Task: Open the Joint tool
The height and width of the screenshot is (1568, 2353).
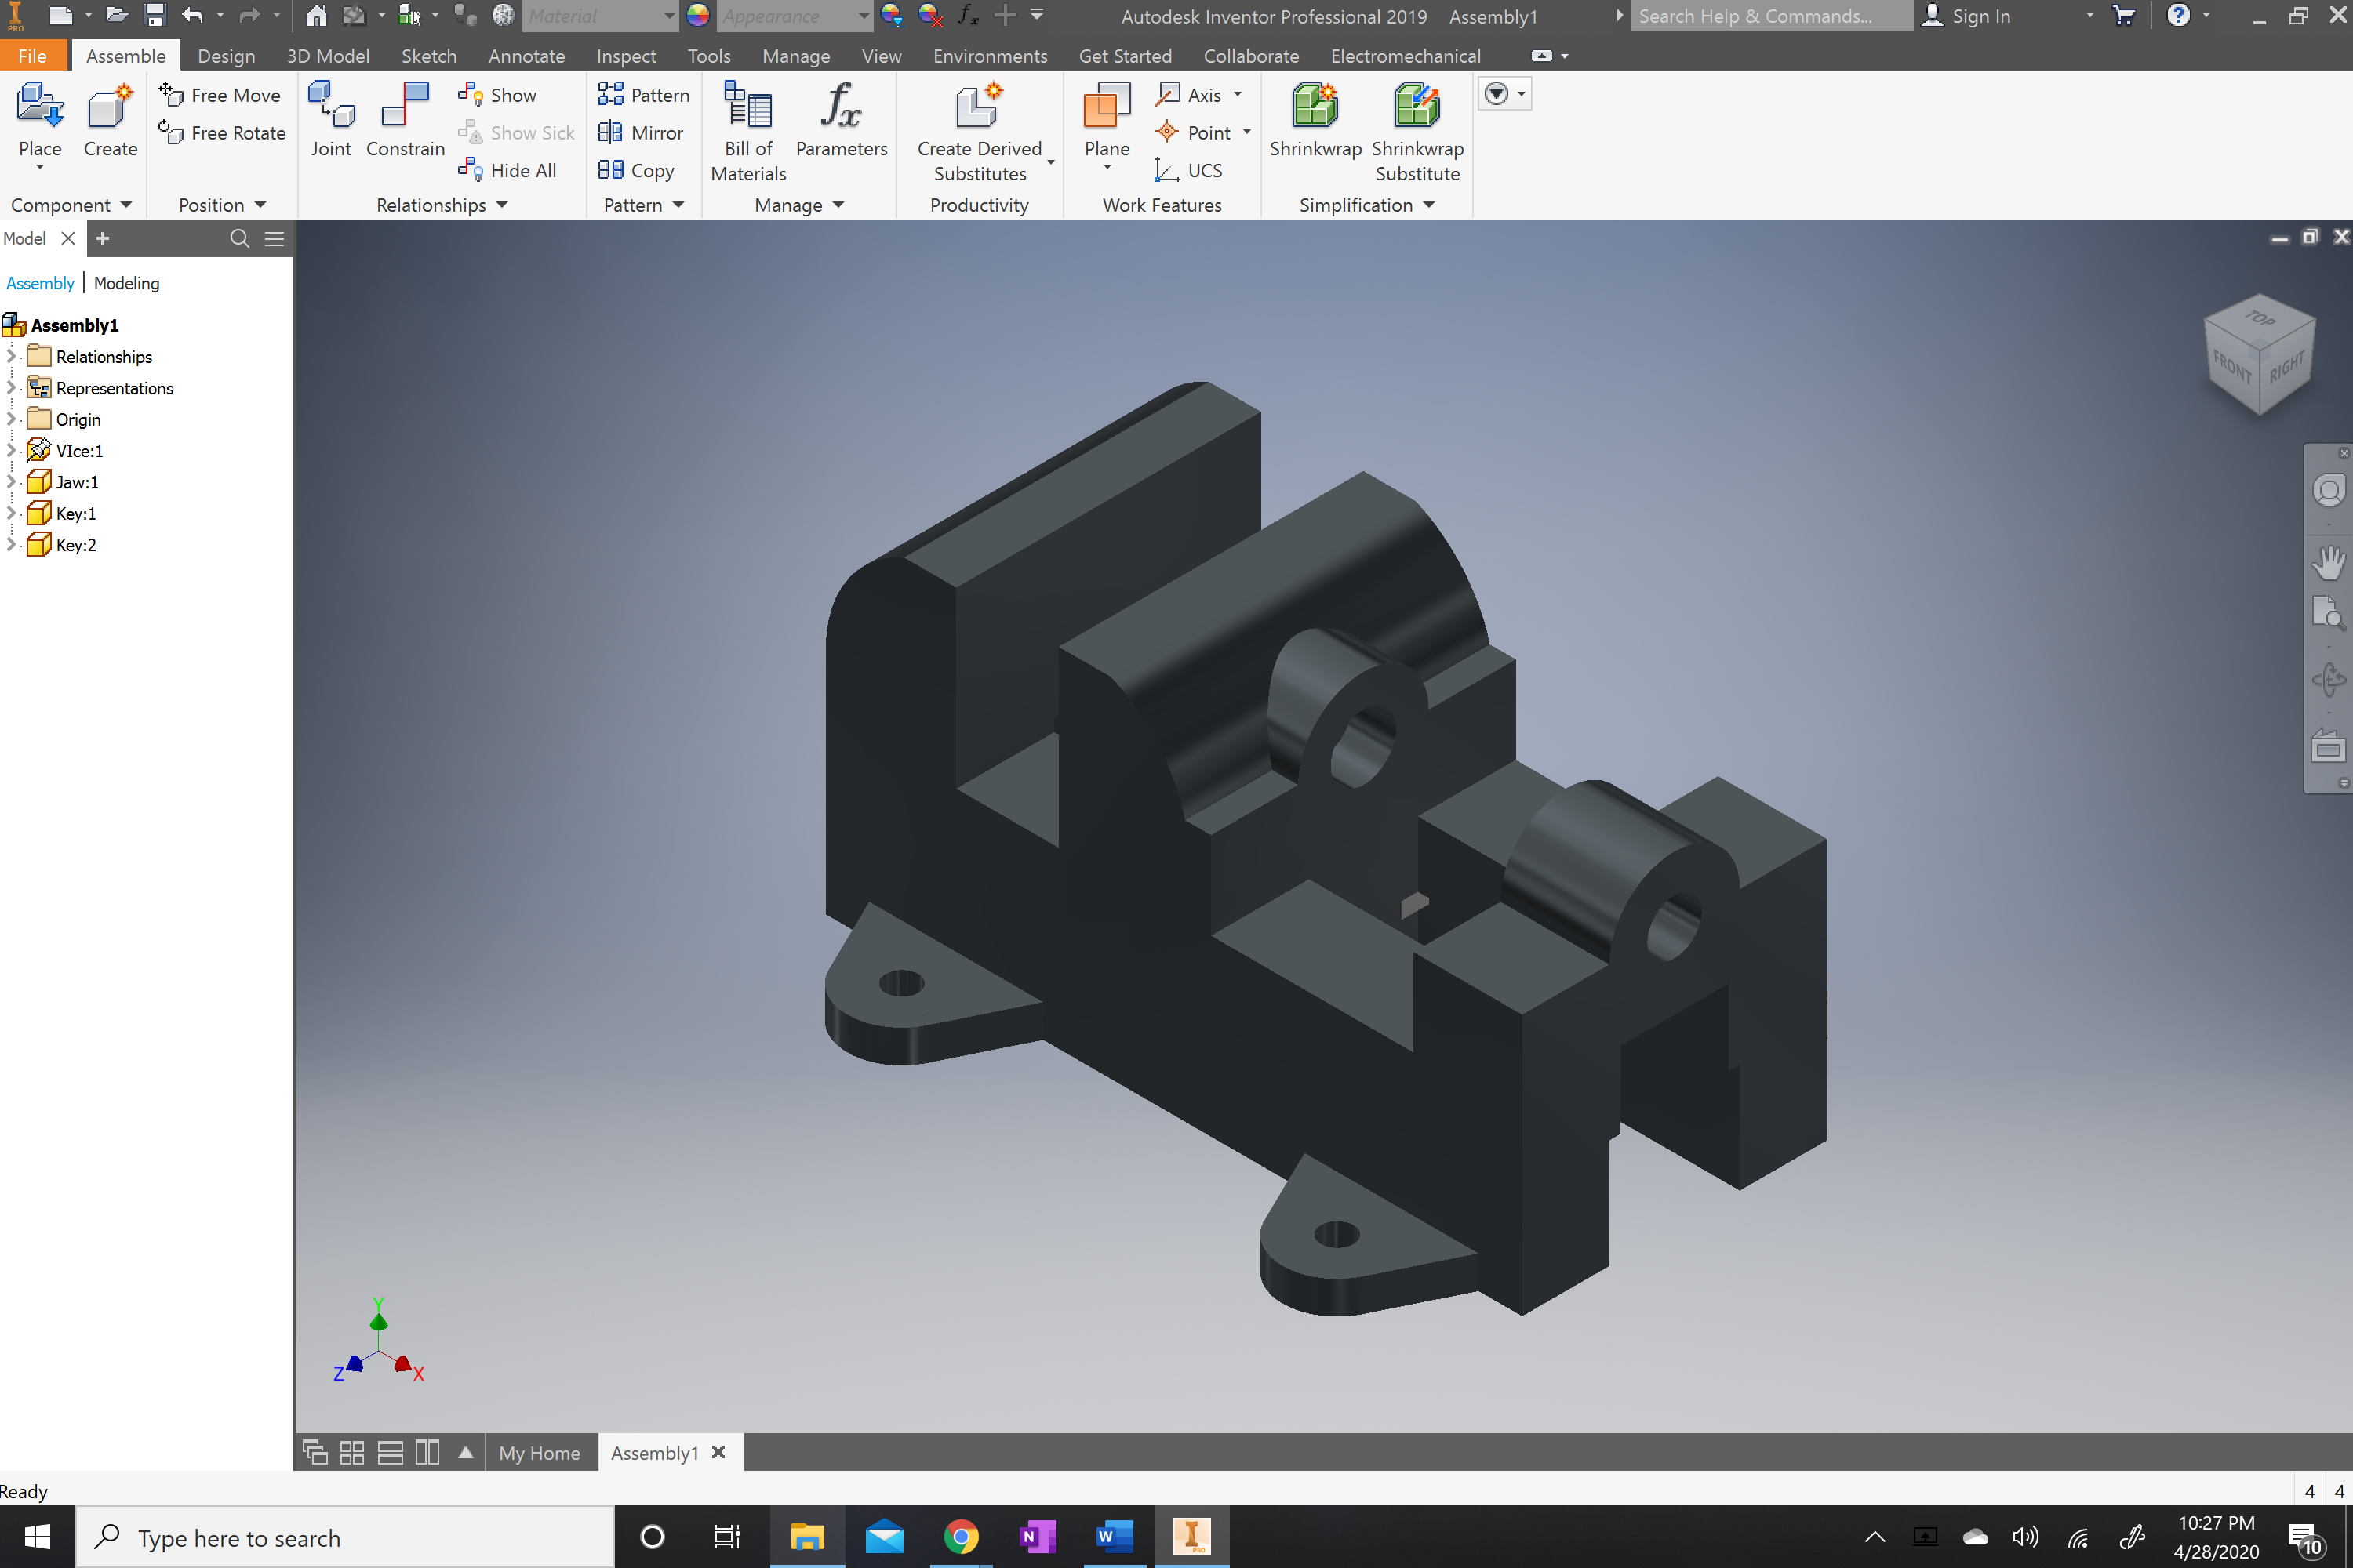Action: point(331,120)
